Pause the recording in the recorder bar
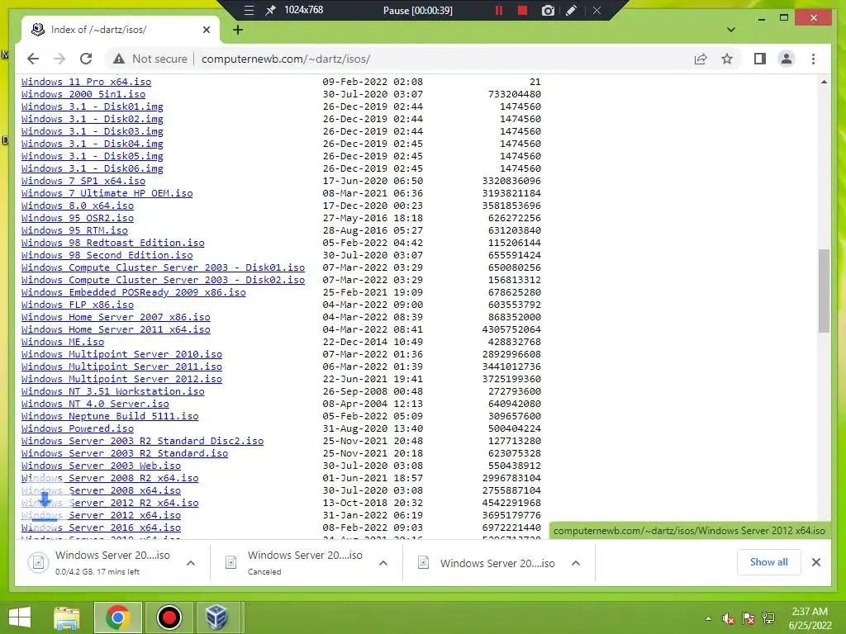The image size is (846, 634). coord(498,10)
